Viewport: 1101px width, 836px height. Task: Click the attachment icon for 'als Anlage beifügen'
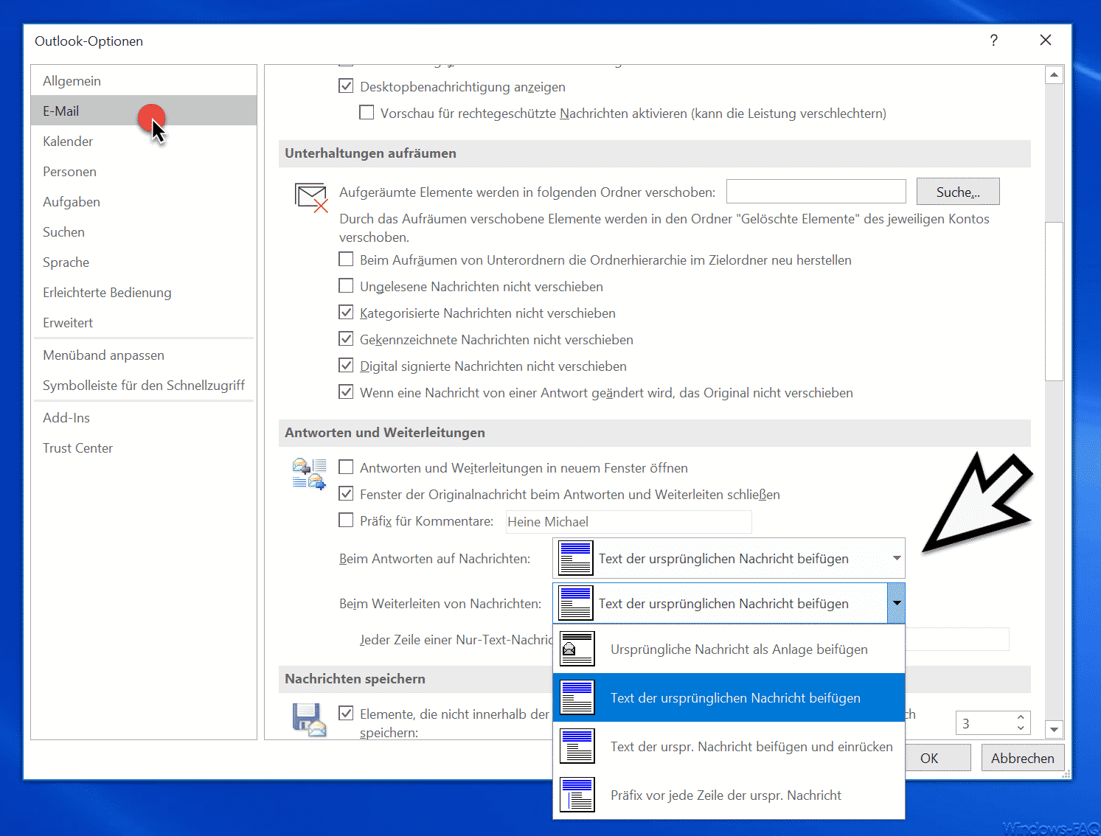click(577, 649)
